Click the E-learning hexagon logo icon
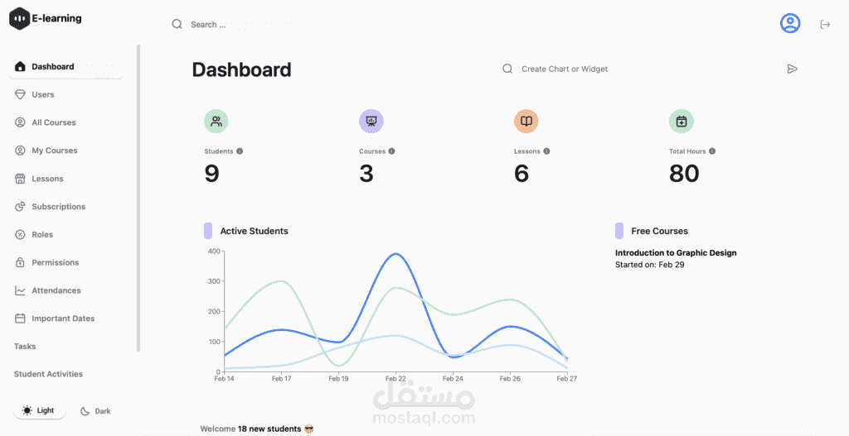 click(x=20, y=18)
